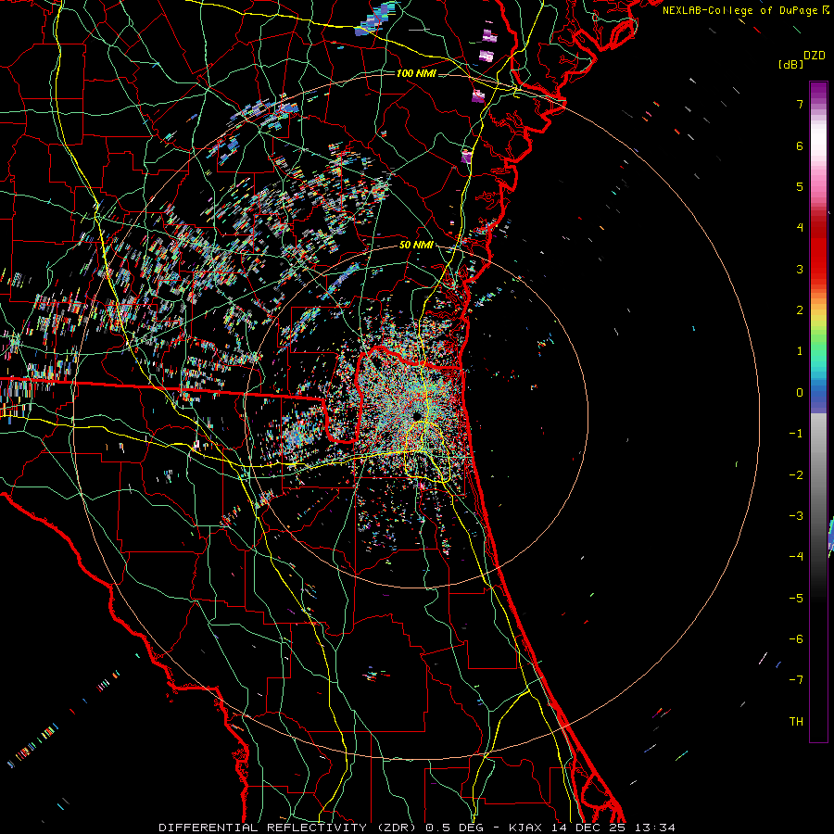Select the 2 dB color scale label
834x834 pixels.
click(x=800, y=310)
